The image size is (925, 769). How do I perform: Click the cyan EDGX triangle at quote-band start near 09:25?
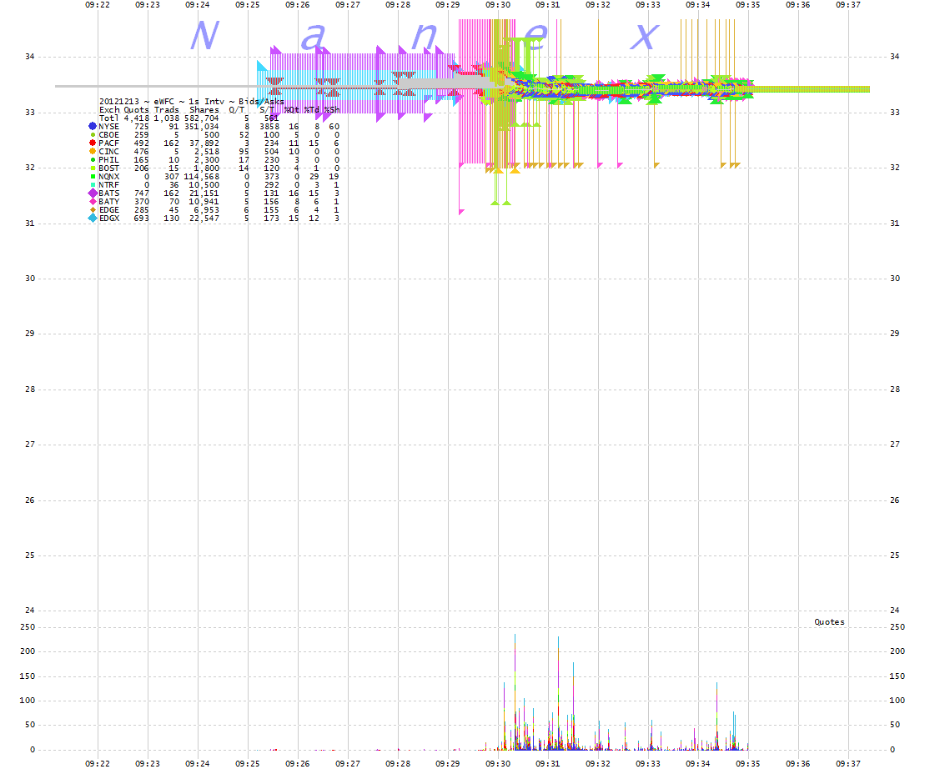point(263,65)
